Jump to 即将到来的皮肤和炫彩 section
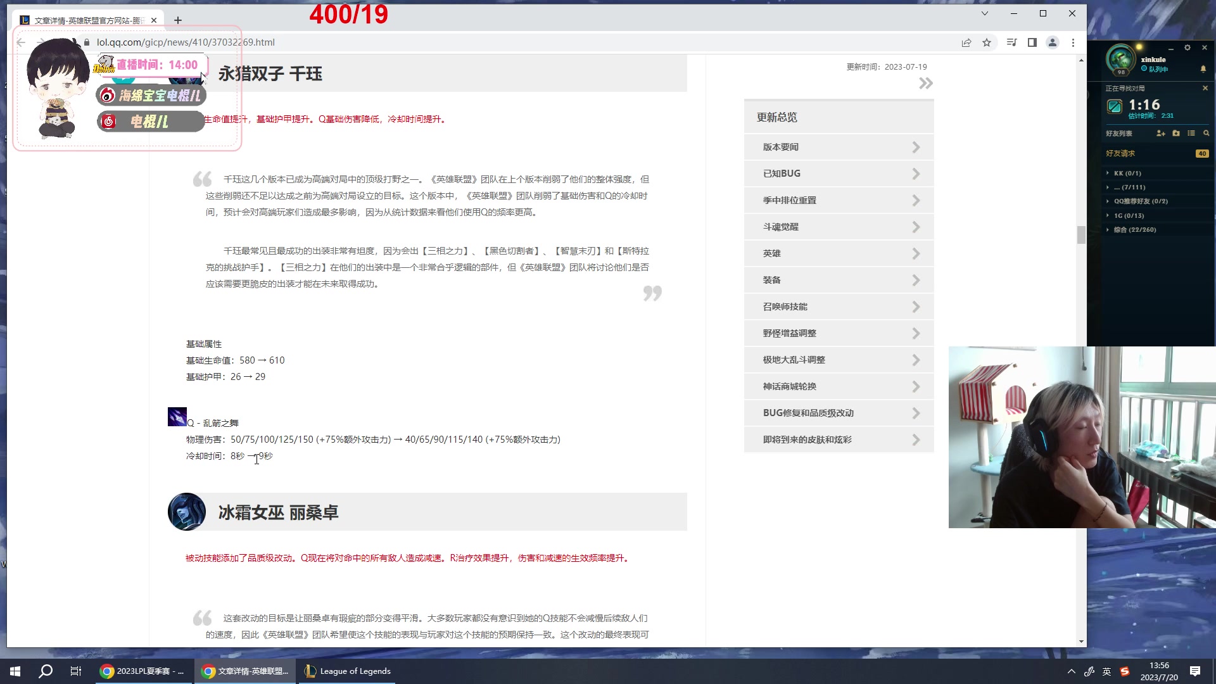This screenshot has height=684, width=1216. pos(839,440)
